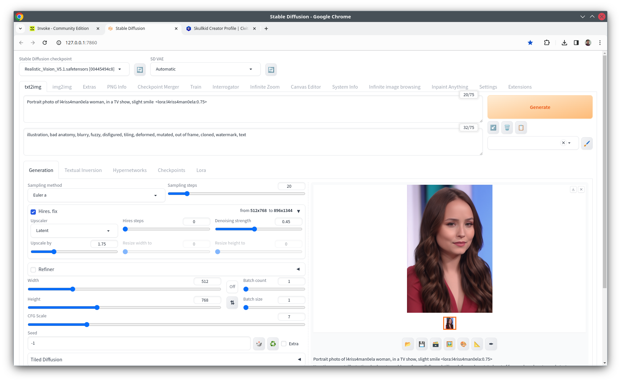Open the PNG Info tab
Image resolution: width=621 pixels, height=382 pixels.
(117, 87)
